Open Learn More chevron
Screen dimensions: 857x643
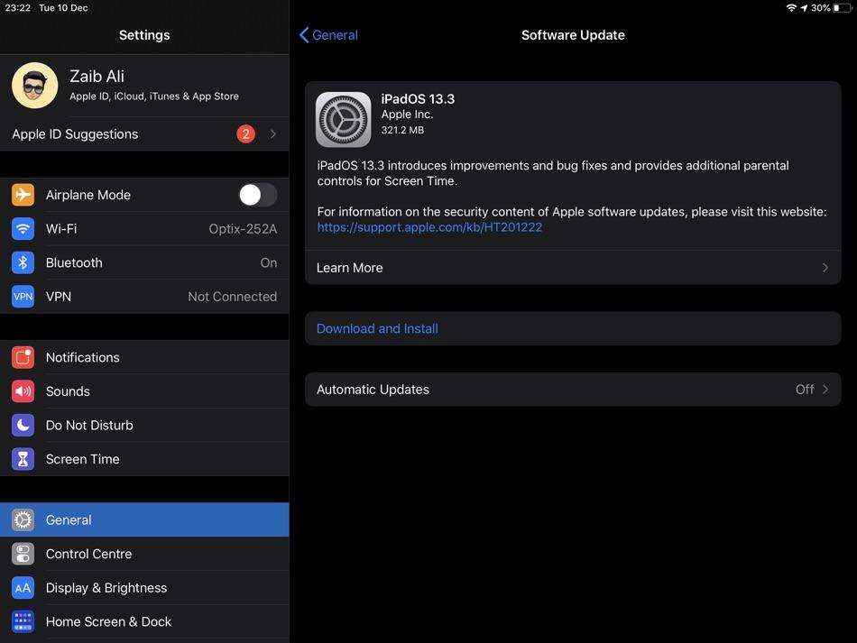(825, 268)
